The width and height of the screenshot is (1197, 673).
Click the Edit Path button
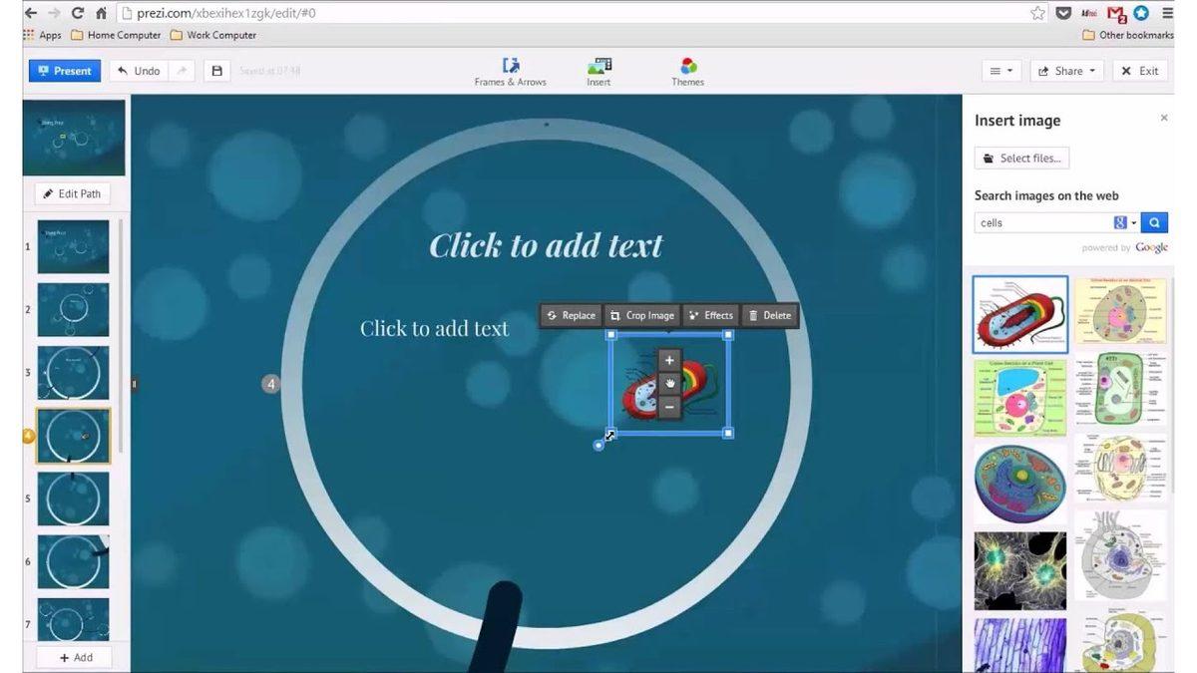tap(72, 193)
